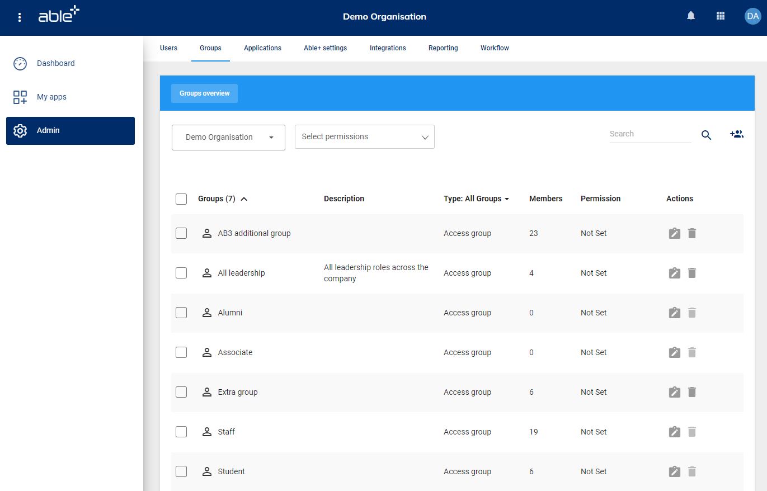Click the Groups overview button
The height and width of the screenshot is (491, 767).
(205, 93)
